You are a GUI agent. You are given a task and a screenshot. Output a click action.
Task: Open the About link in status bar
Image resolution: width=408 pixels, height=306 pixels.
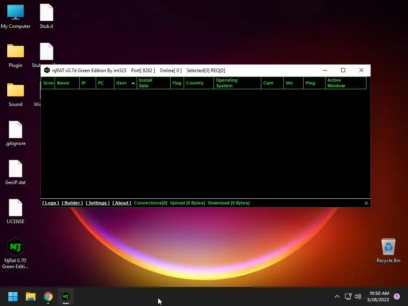coord(122,203)
